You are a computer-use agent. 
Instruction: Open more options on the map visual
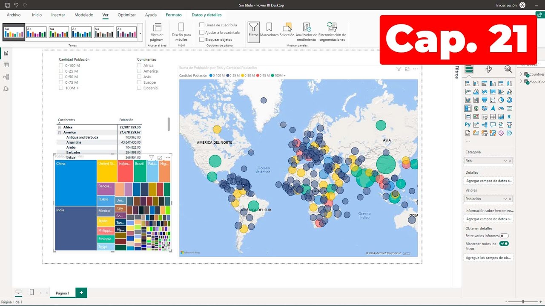tap(416, 69)
